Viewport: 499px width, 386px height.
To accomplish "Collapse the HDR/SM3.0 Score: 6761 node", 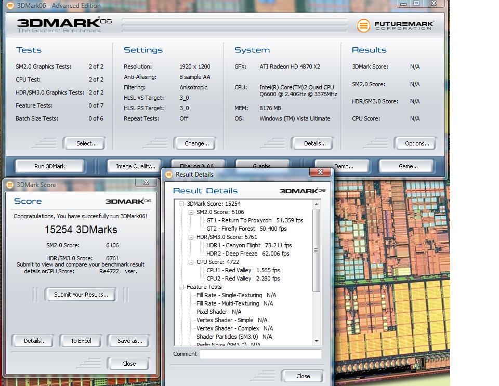I will point(191,237).
